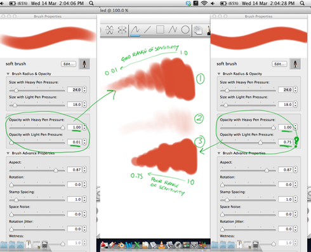Open Blender from the dock

(121, 245)
